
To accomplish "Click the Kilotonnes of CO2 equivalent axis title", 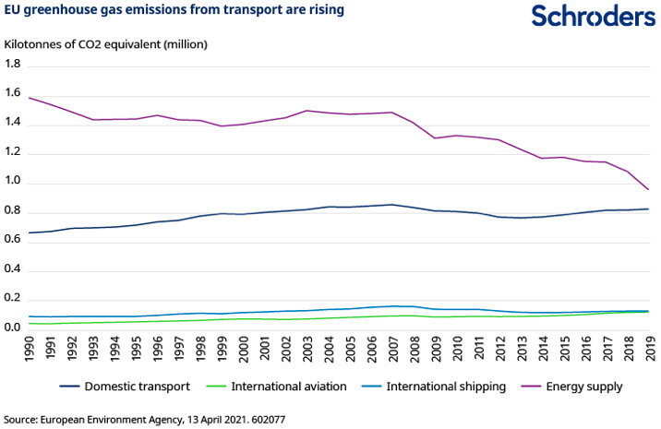I will (106, 44).
